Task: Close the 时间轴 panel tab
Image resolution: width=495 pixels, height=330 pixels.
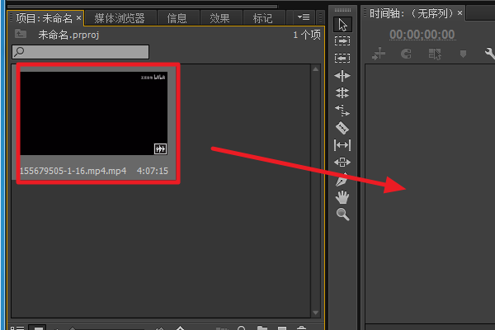Action: coord(460,13)
